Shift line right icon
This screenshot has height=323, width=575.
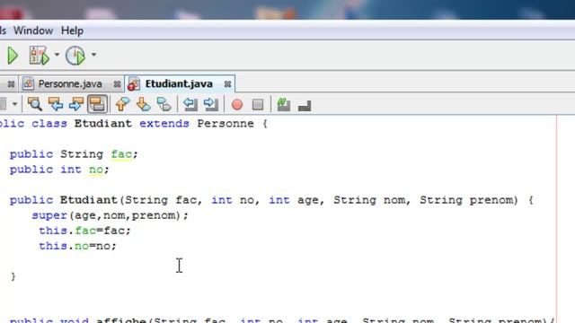tap(211, 104)
